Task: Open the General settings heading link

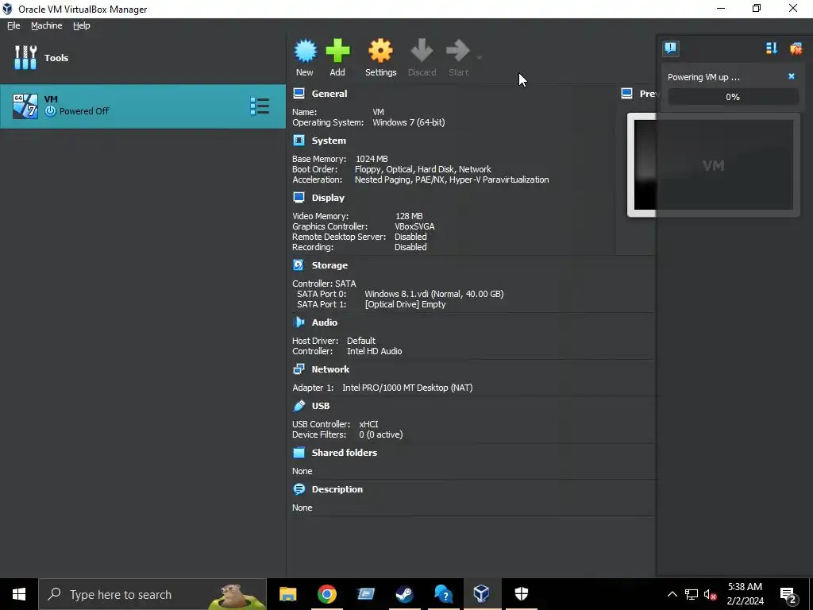Action: [329, 94]
